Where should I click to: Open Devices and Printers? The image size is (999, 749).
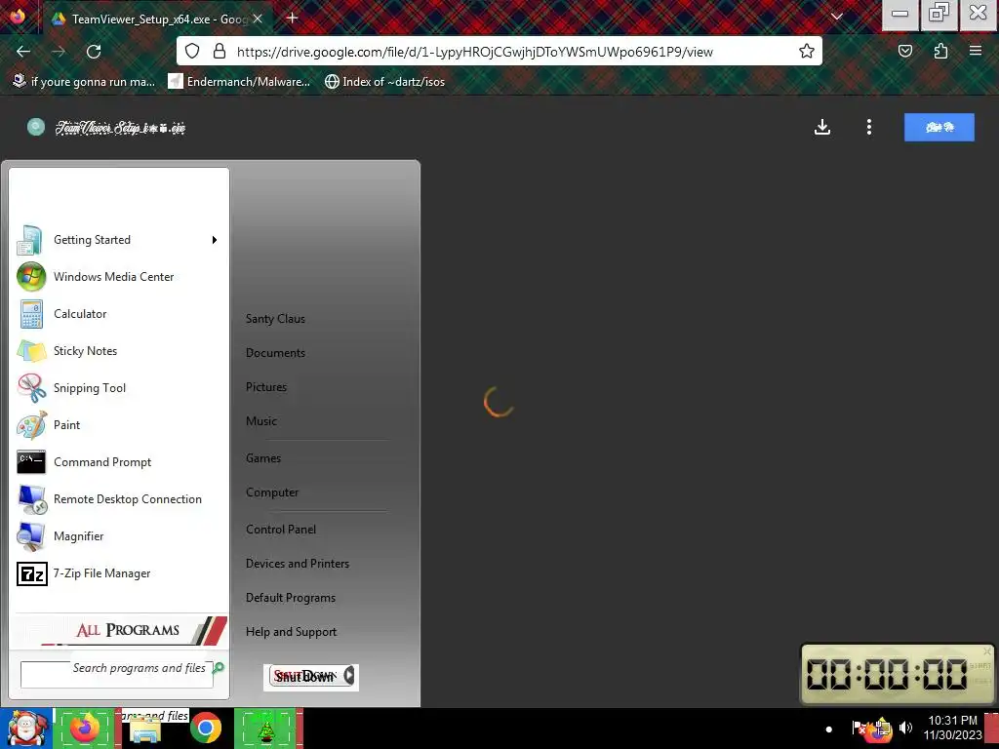tap(298, 564)
